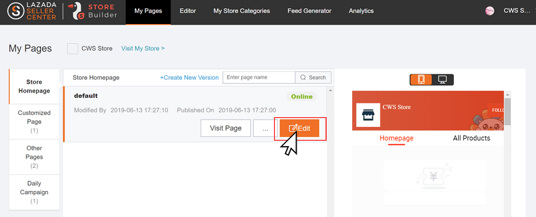Select the default page version title
The height and width of the screenshot is (217, 536).
click(86, 96)
